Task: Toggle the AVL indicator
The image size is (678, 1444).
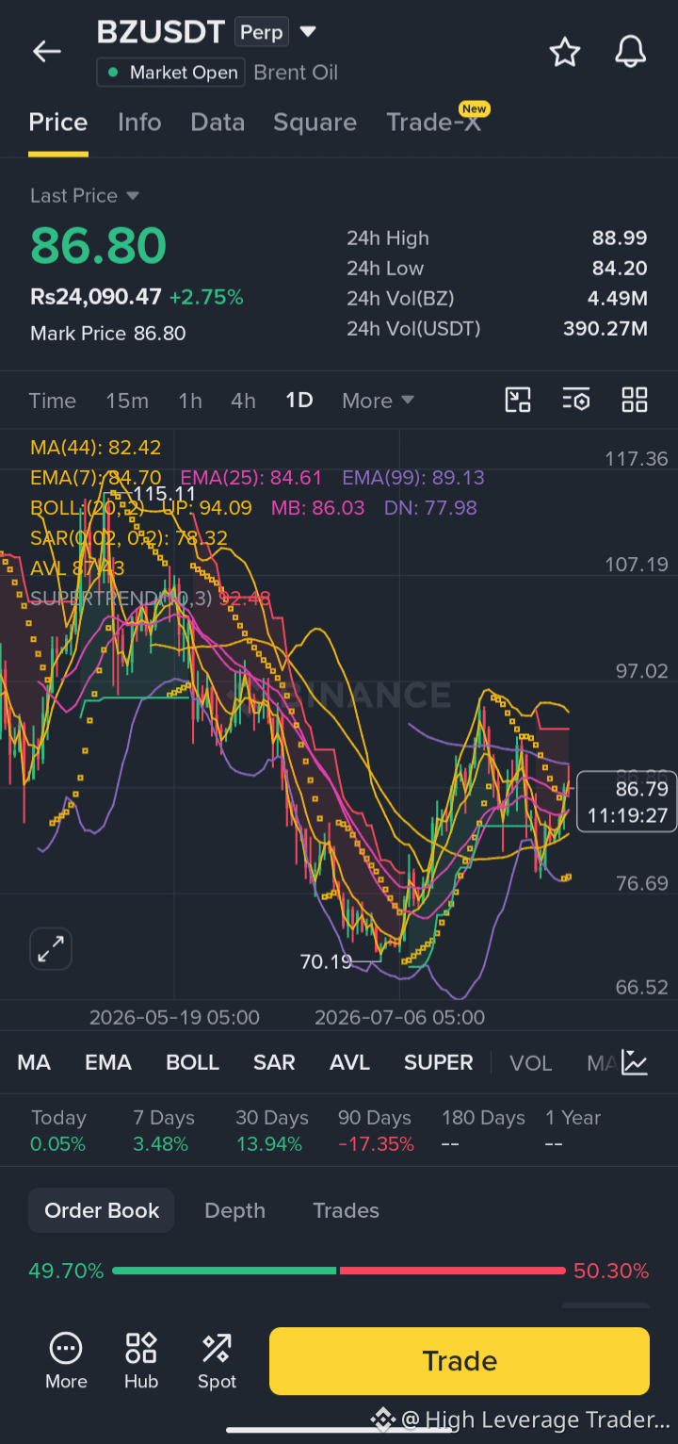Action: (349, 1063)
